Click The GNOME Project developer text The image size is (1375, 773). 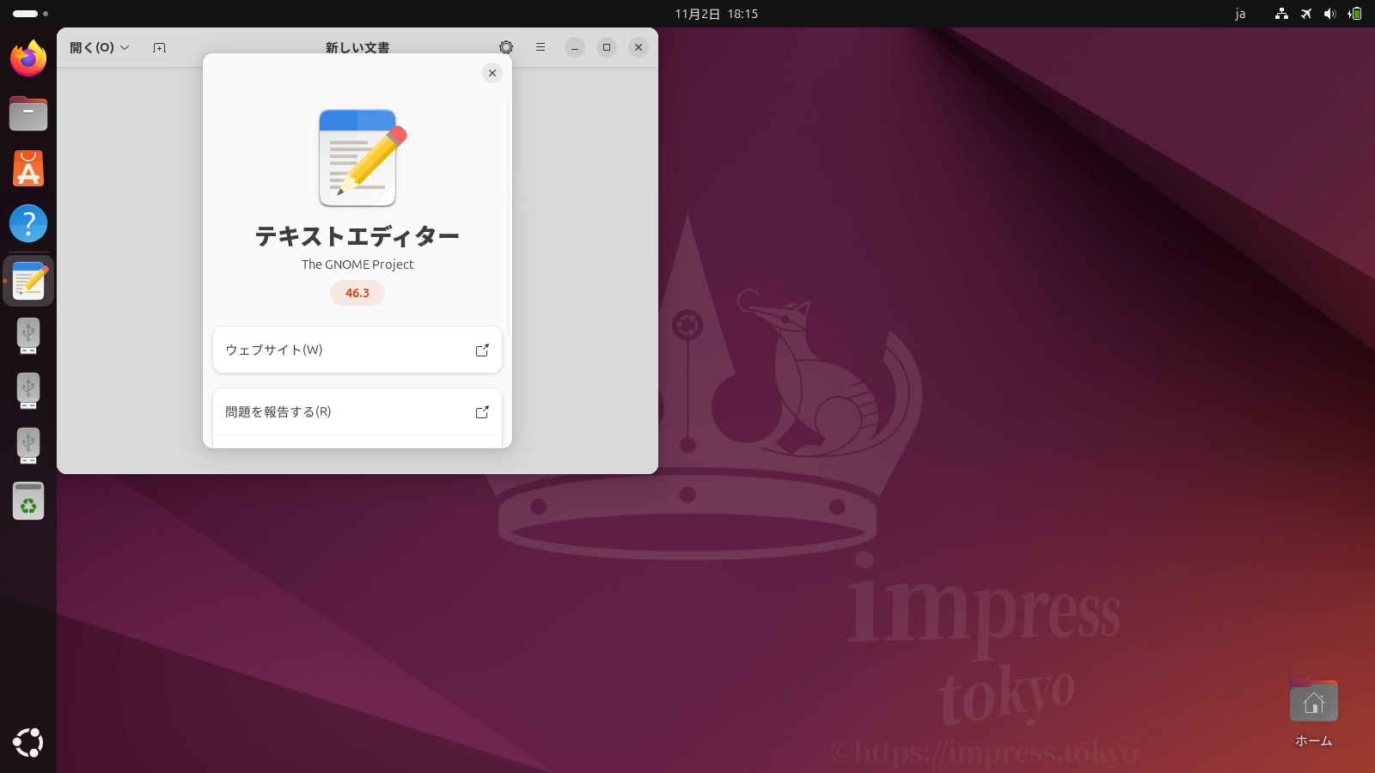click(357, 265)
